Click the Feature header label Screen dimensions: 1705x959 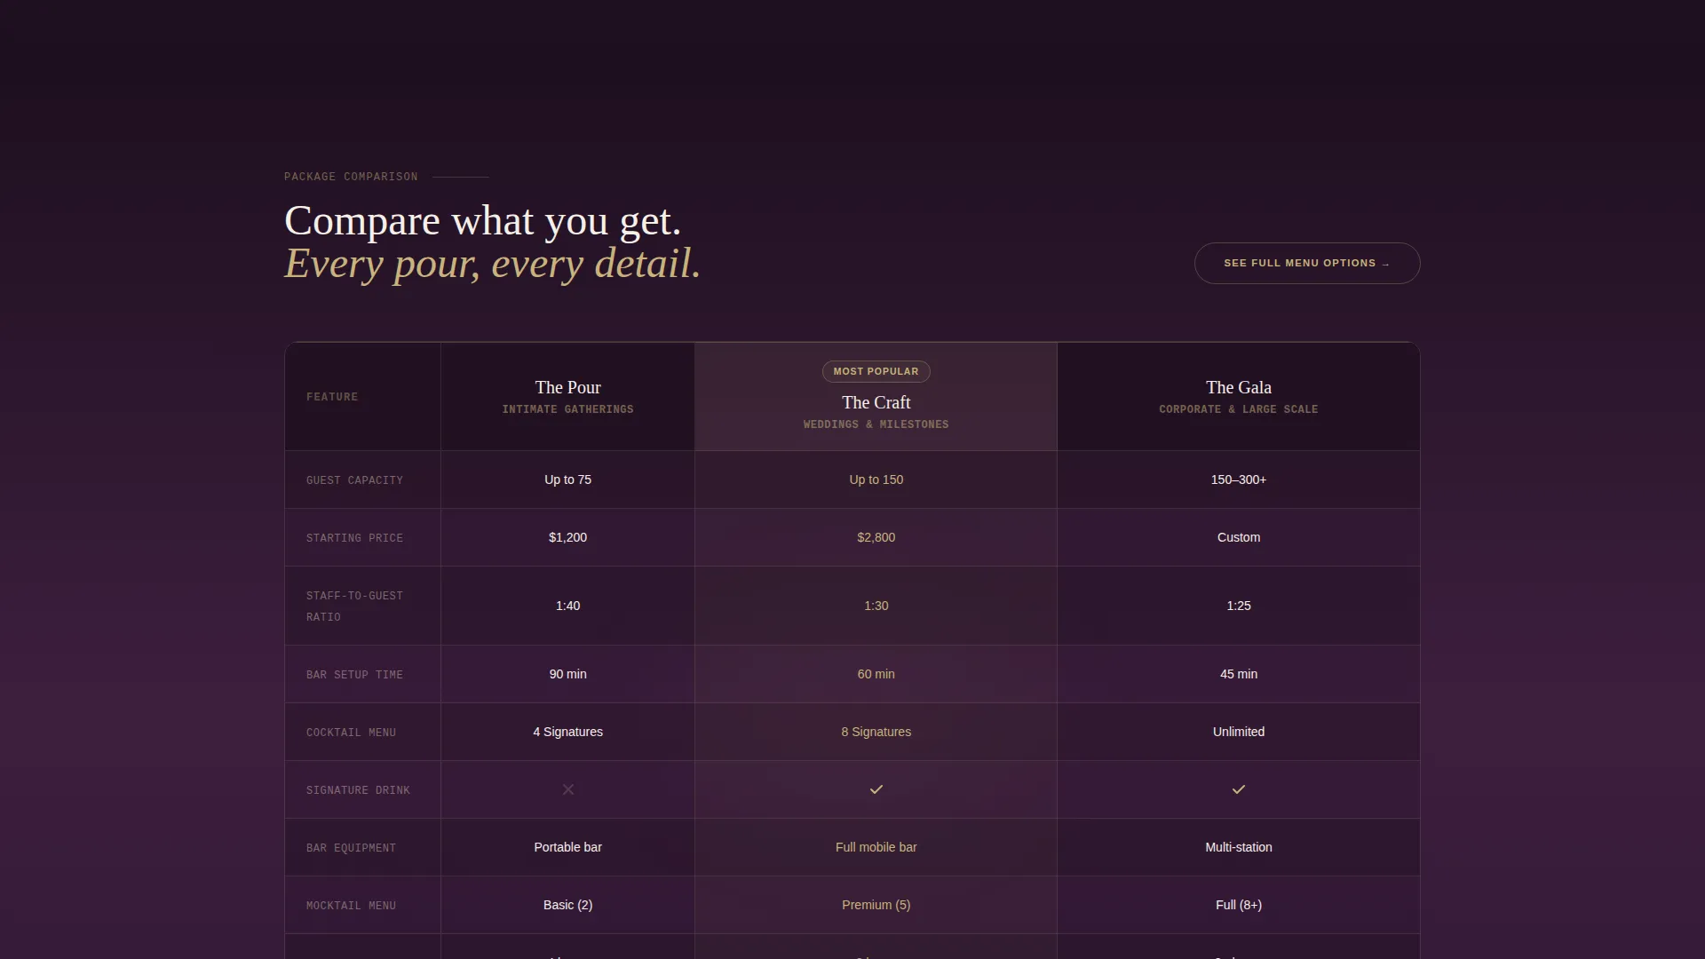pyautogui.click(x=332, y=397)
